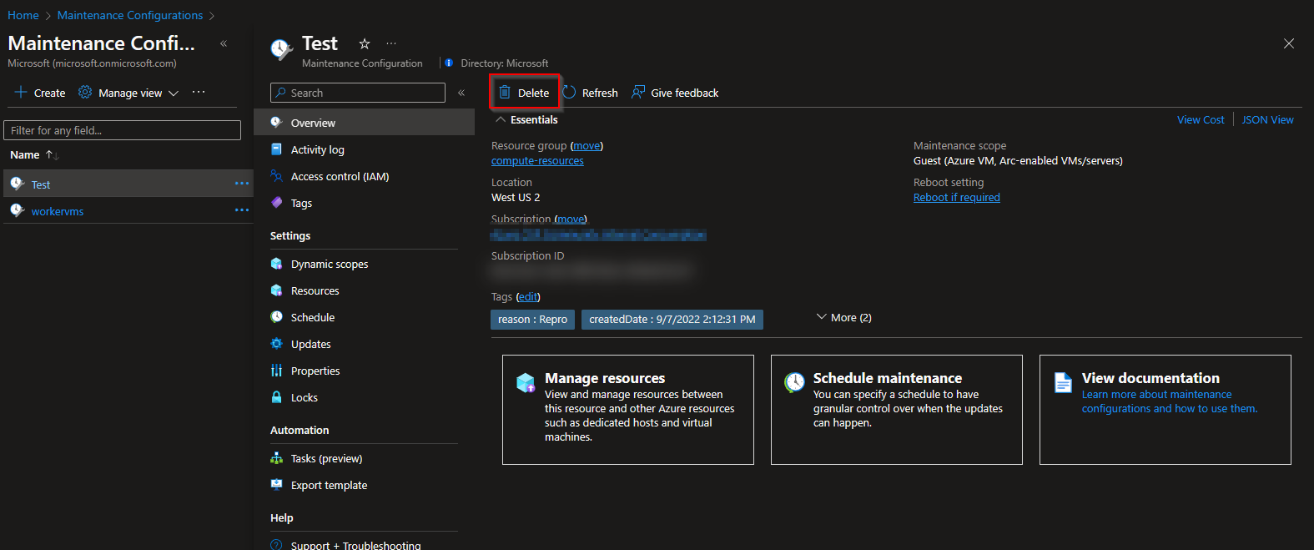Expand More (2) tags
This screenshot has height=550, width=1314.
click(x=843, y=317)
